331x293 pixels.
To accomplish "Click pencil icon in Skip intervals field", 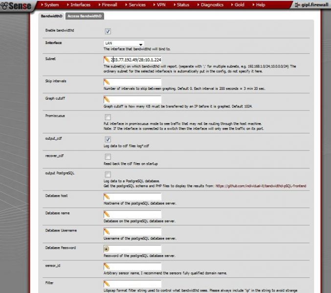I will (x=107, y=82).
